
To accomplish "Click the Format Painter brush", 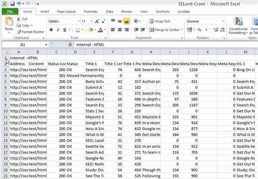I will (18, 32).
